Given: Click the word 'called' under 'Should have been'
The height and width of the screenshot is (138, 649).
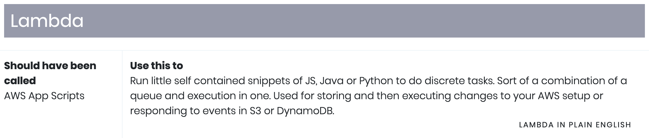Looking at the screenshot, I should click(20, 81).
